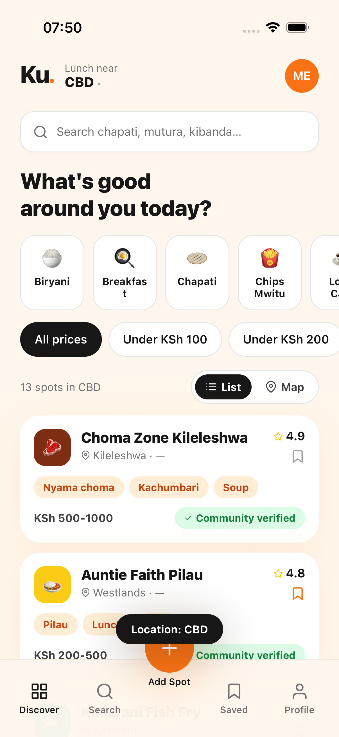Open the Saved tab
Image resolution: width=339 pixels, height=737 pixels.
coord(234,698)
